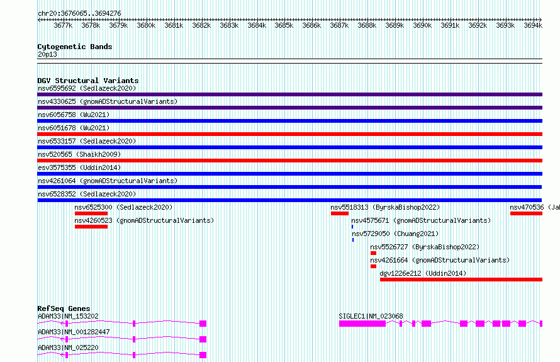
Task: Open variant nsv520565 (Shaikh2009) label
Action: [79, 154]
